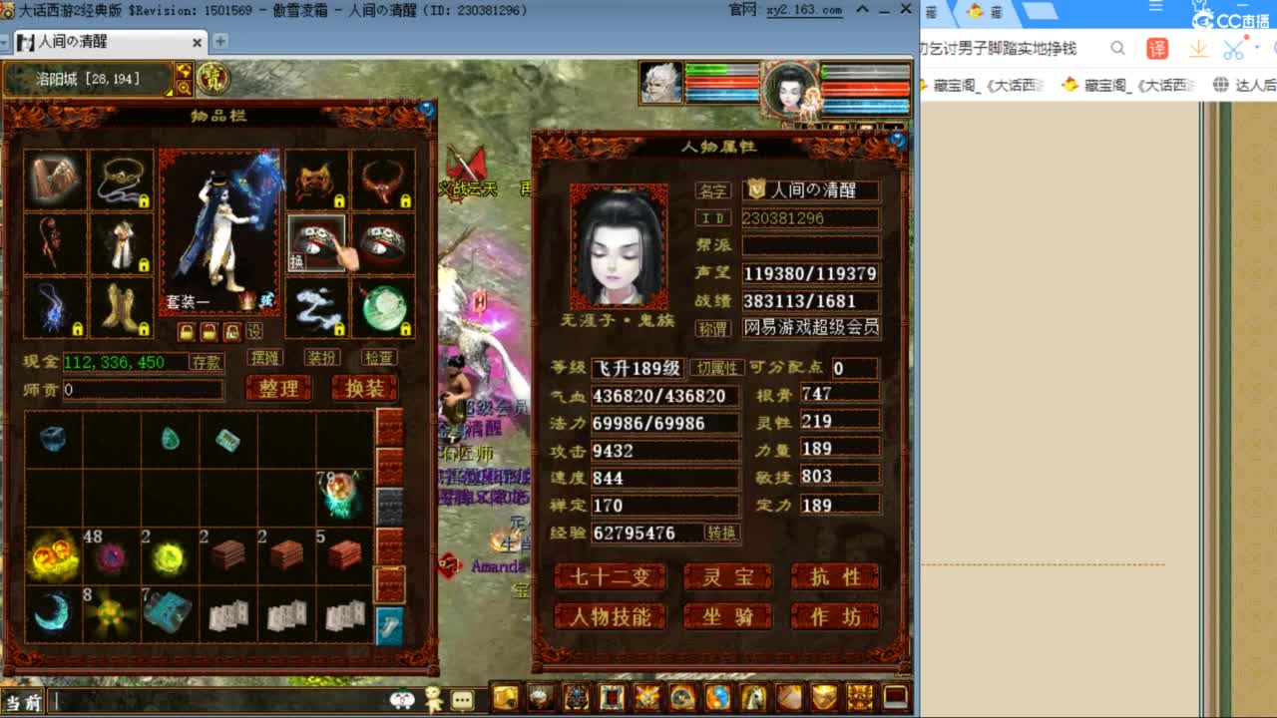Click the gold 寶 treasure icon
The width and height of the screenshot is (1277, 718).
point(213,78)
